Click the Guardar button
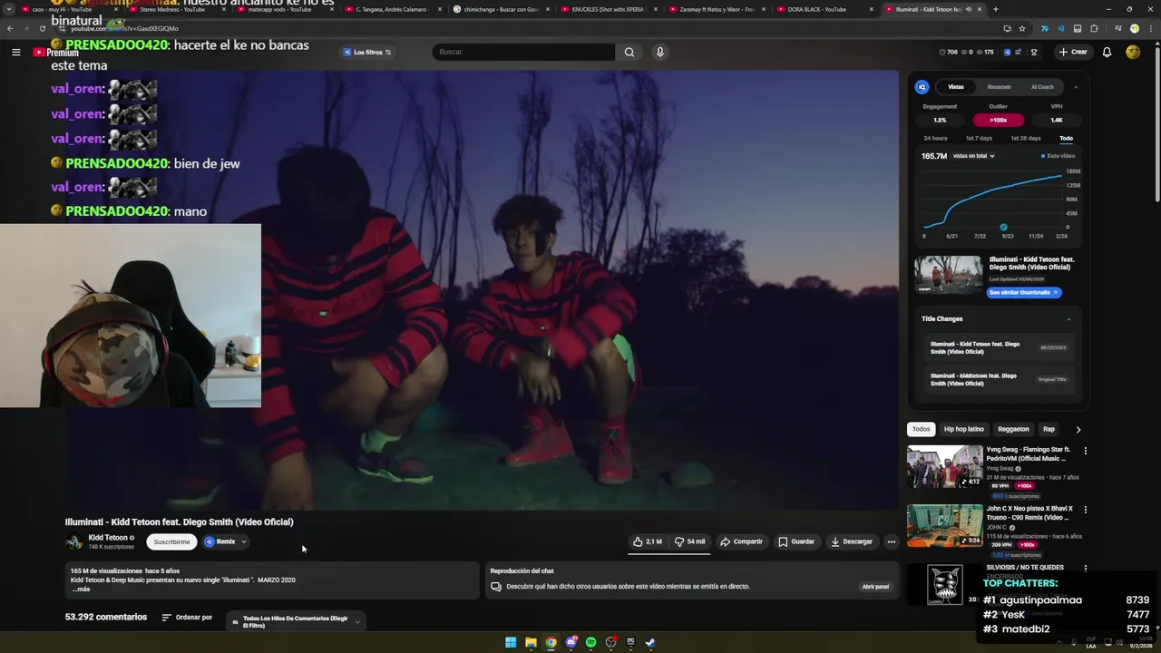Viewport: 1161px width, 653px height. tap(796, 541)
